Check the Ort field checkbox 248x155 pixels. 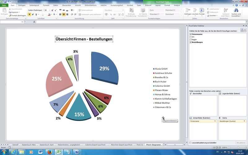pos(190,37)
